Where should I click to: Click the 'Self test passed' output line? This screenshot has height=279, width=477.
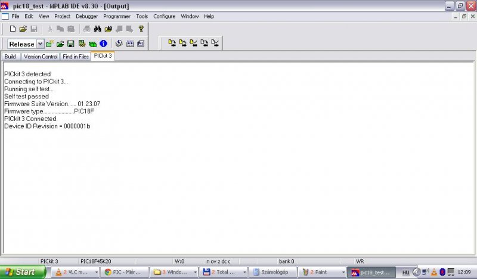26,97
